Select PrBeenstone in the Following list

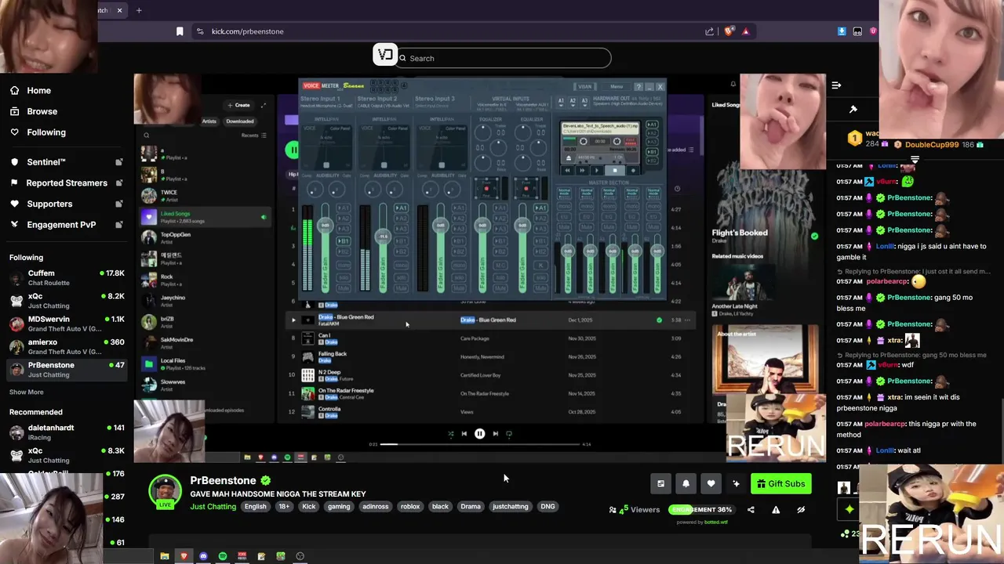(66, 369)
